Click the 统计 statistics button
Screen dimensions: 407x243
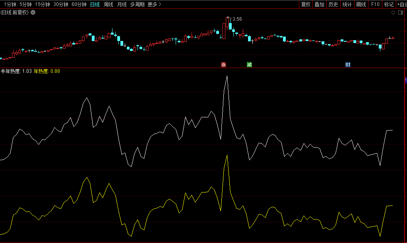(x=347, y=4)
